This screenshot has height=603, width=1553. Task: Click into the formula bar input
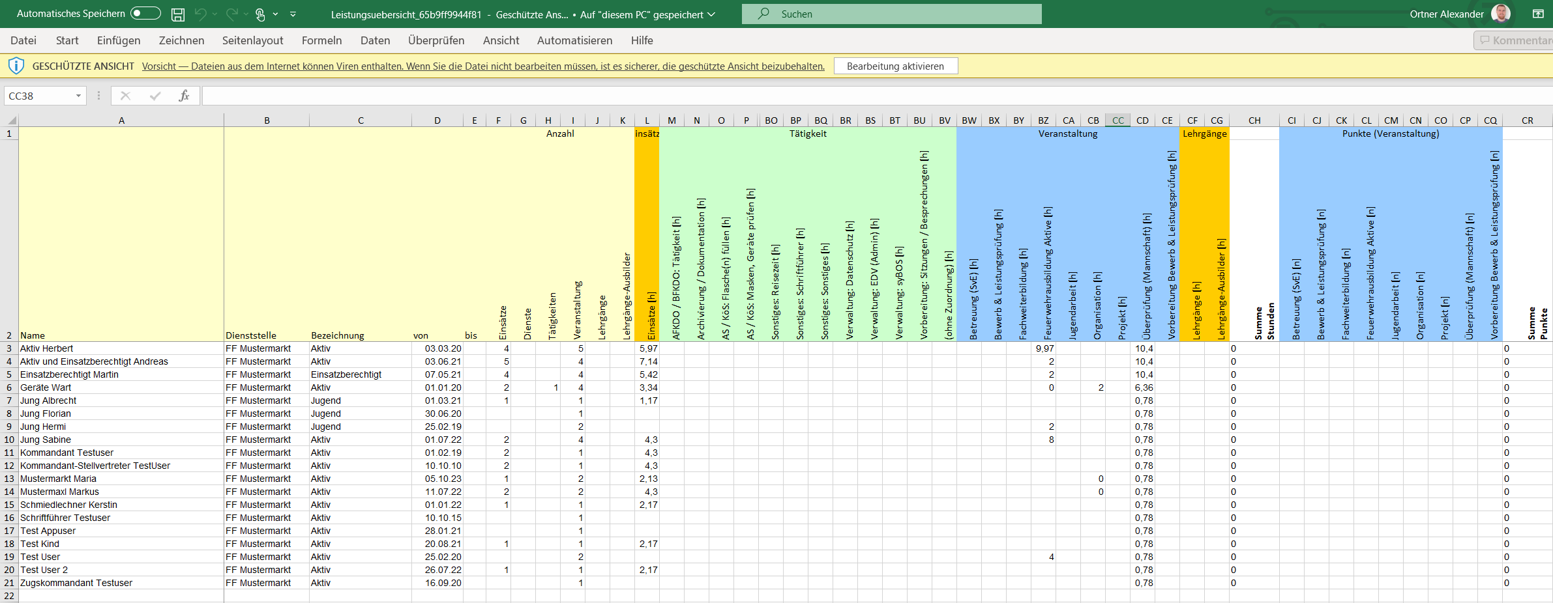click(877, 96)
